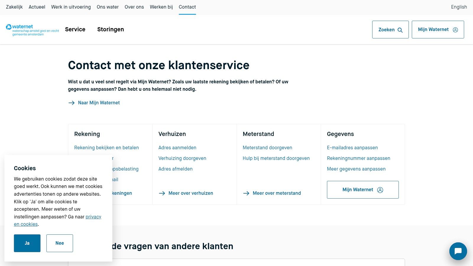Switch to the Storingen tab
The width and height of the screenshot is (473, 266).
tap(111, 29)
